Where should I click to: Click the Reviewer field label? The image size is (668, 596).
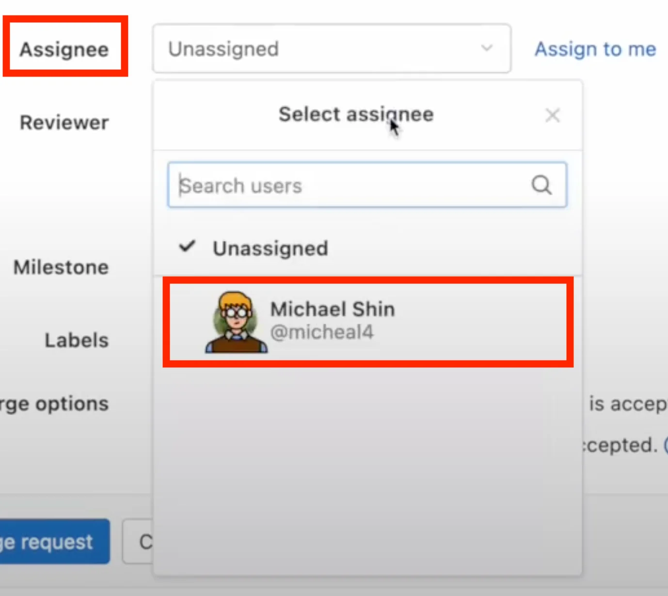coord(64,123)
